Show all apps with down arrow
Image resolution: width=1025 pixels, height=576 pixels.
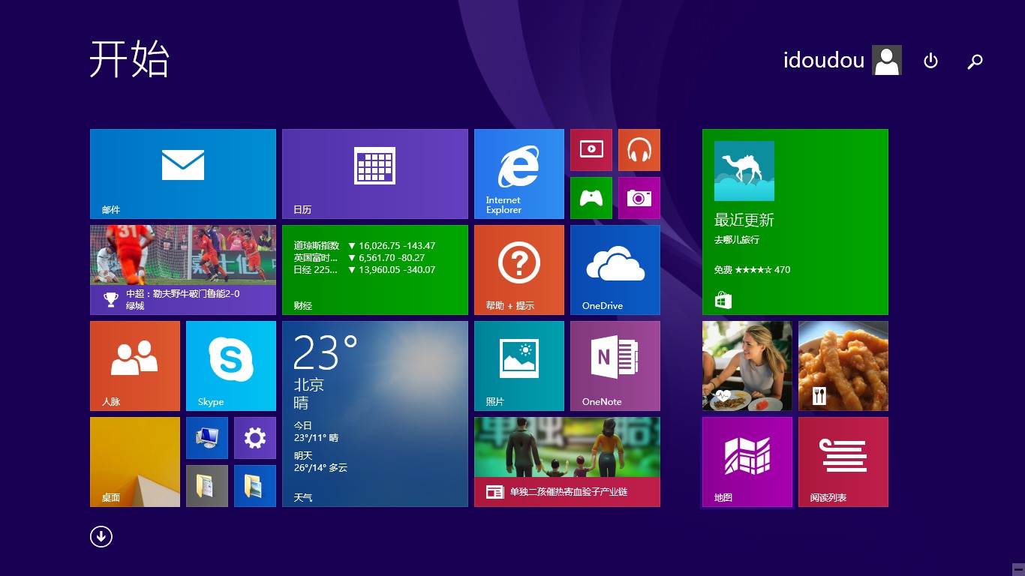pyautogui.click(x=101, y=536)
